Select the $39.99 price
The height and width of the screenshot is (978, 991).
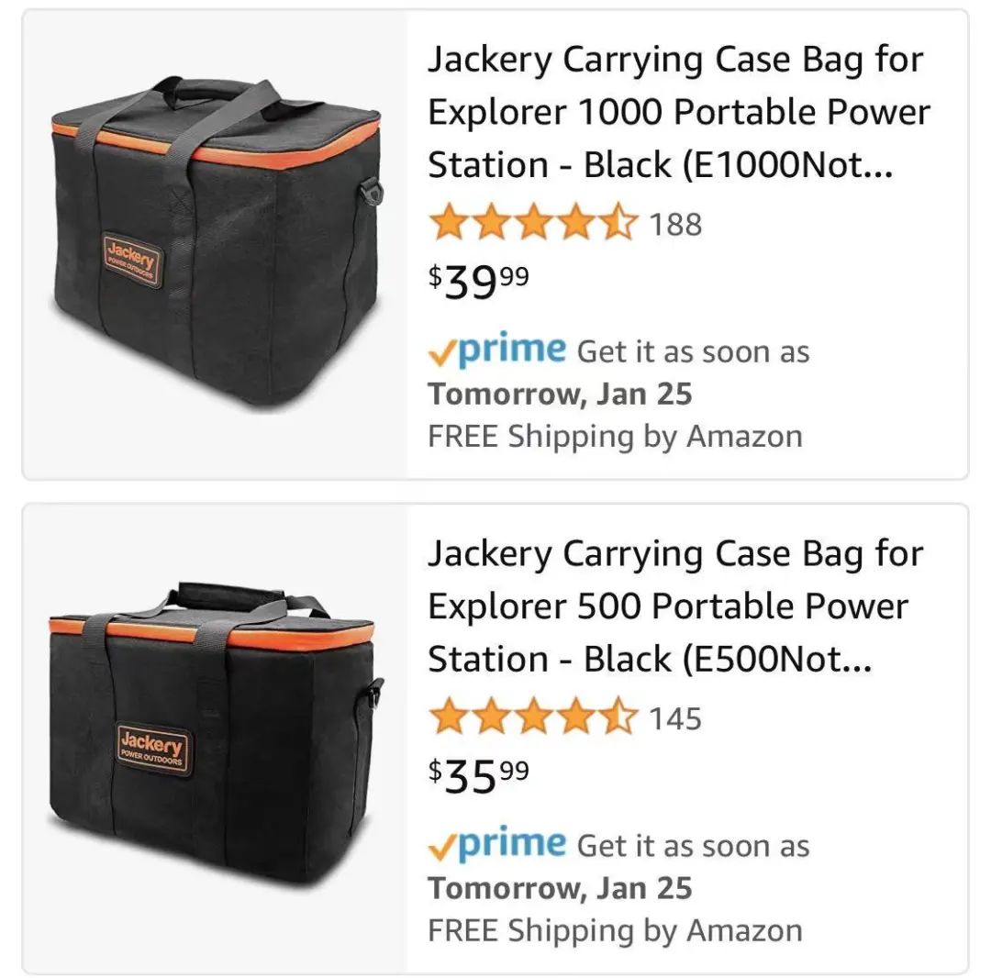click(478, 281)
